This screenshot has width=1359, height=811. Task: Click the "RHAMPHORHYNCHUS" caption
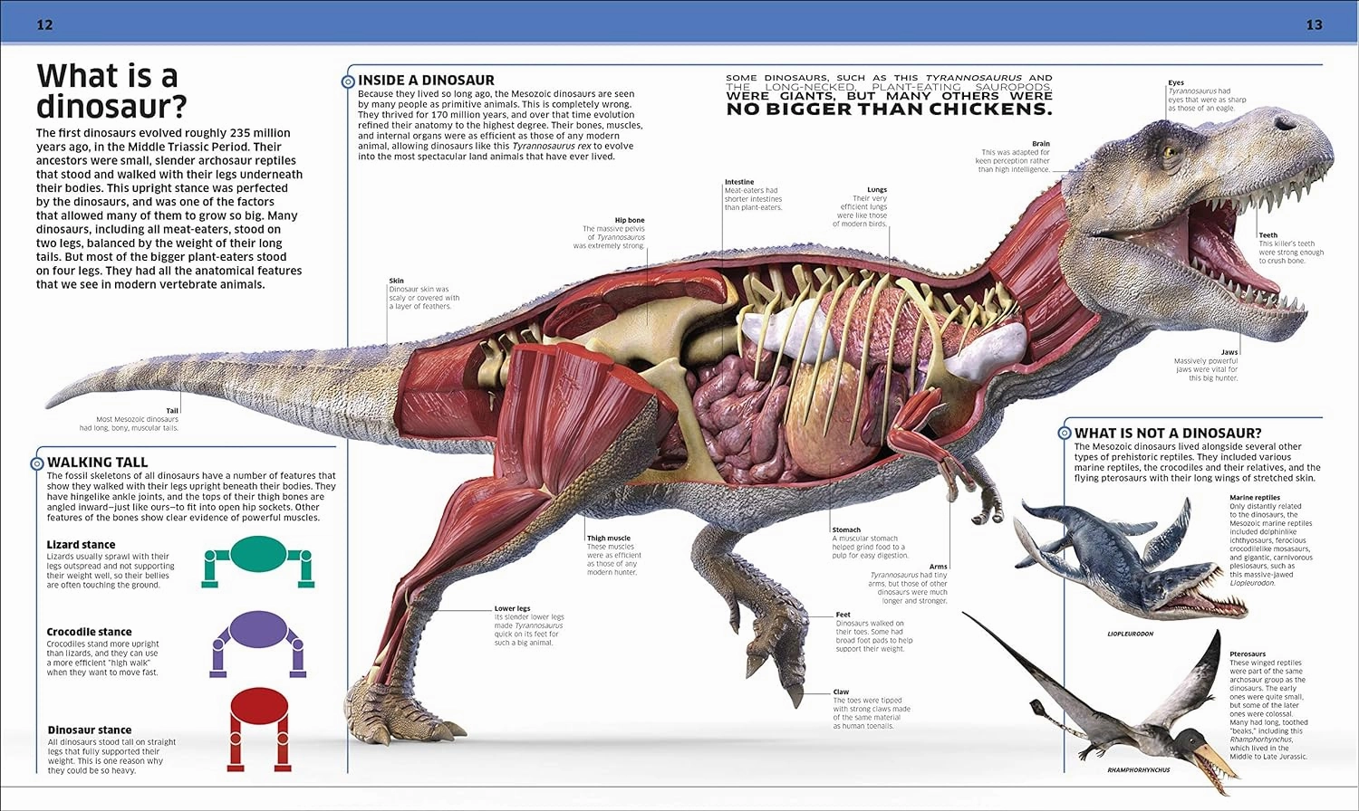[1139, 770]
